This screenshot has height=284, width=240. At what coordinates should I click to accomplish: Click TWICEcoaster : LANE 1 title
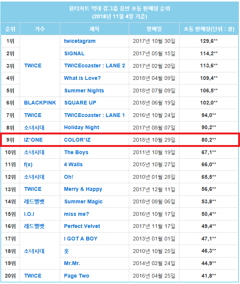point(94,115)
